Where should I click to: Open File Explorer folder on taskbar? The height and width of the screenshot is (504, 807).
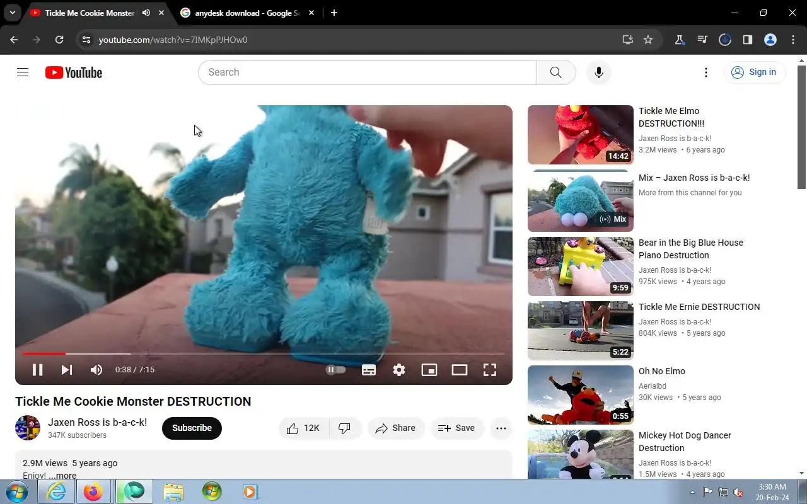tap(173, 491)
